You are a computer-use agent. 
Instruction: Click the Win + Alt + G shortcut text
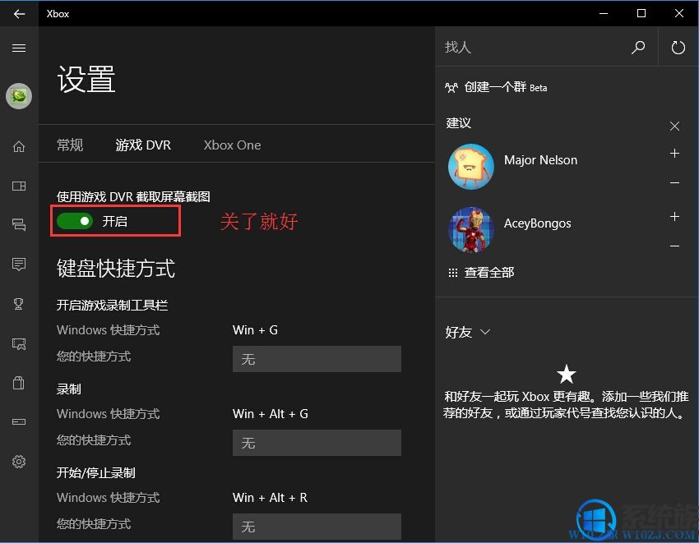pyautogui.click(x=271, y=414)
